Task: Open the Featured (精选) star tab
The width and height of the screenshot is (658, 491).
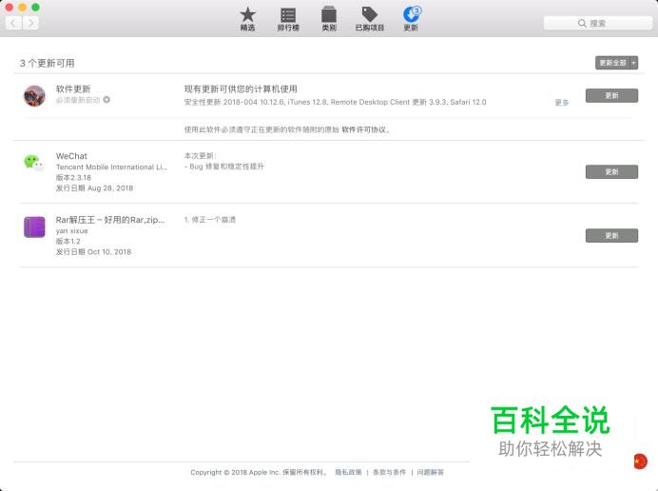Action: click(247, 19)
